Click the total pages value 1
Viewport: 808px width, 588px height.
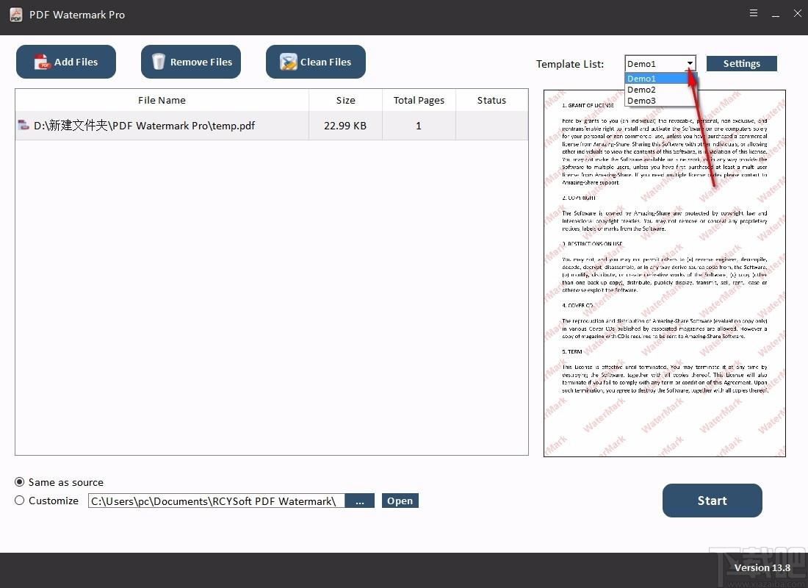point(419,126)
